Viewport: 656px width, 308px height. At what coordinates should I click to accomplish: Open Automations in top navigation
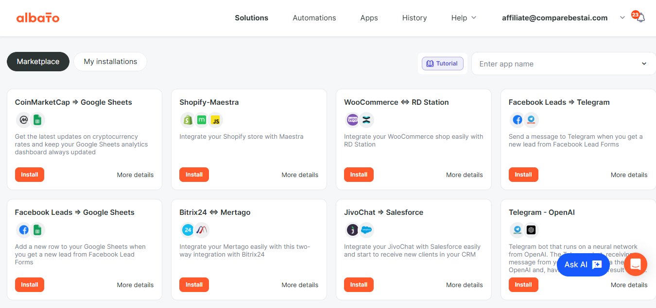(x=314, y=18)
